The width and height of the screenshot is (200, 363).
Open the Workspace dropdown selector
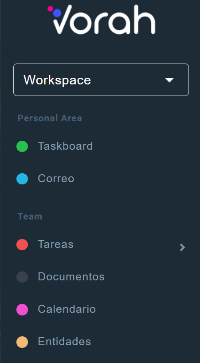pyautogui.click(x=101, y=80)
